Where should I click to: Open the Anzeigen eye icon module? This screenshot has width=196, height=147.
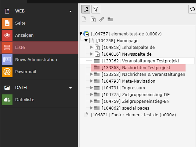point(7,35)
